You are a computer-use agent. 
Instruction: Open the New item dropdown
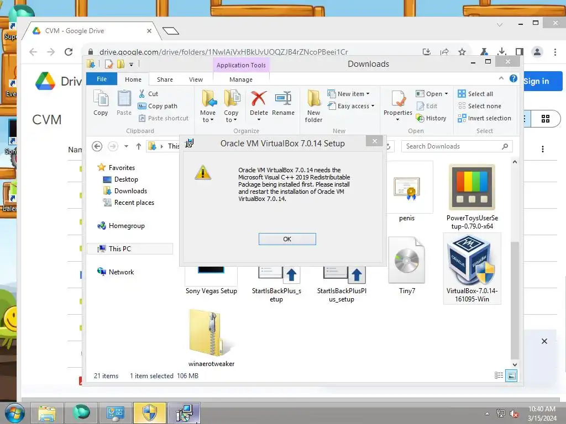348,94
